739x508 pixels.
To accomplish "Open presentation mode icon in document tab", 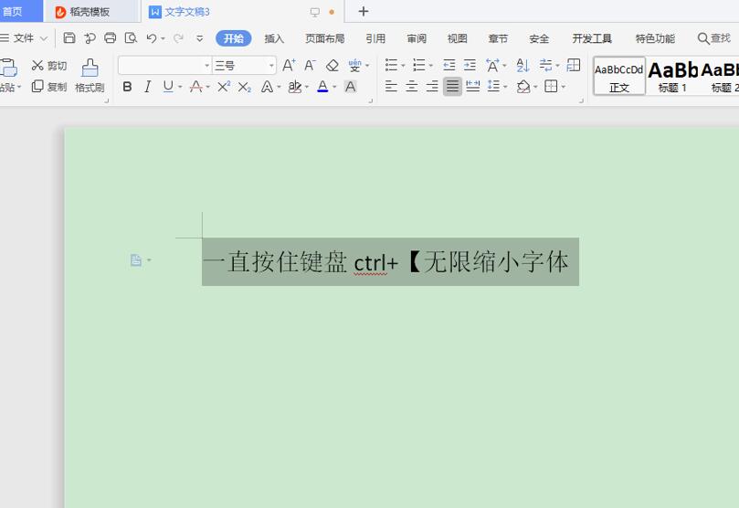I will pyautogui.click(x=315, y=12).
